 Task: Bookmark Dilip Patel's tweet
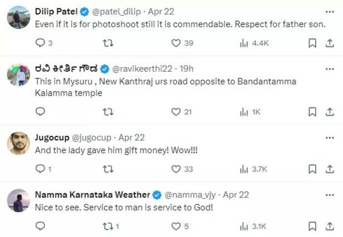point(313,43)
